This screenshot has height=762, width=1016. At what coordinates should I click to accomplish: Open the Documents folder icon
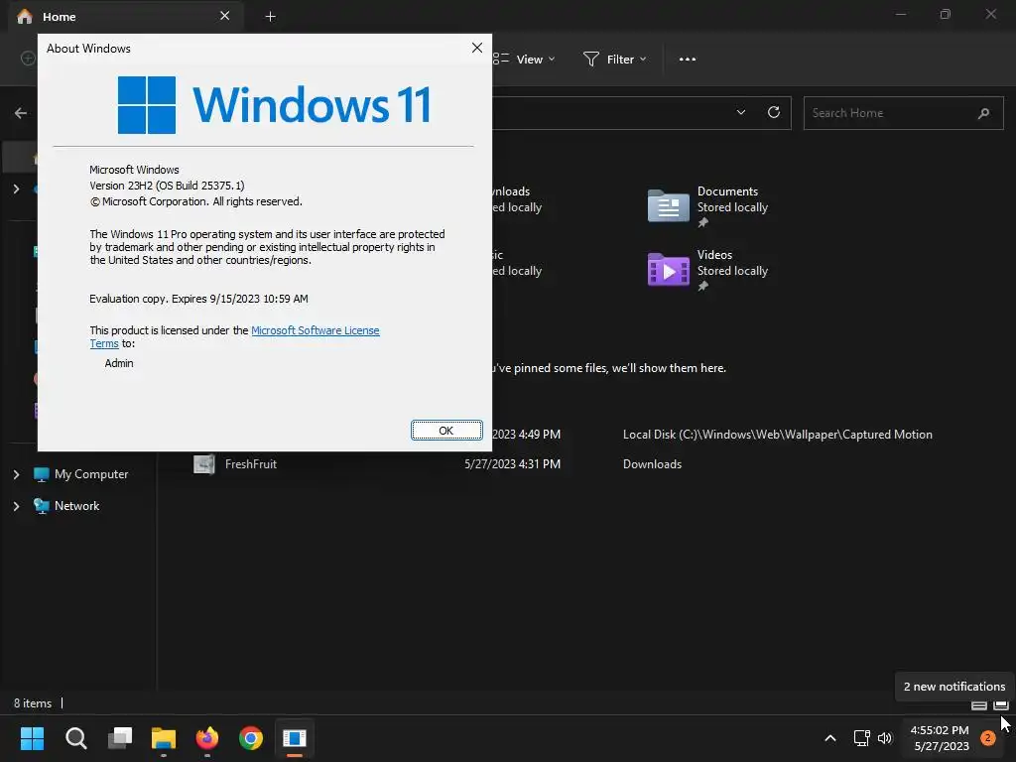[668, 206]
